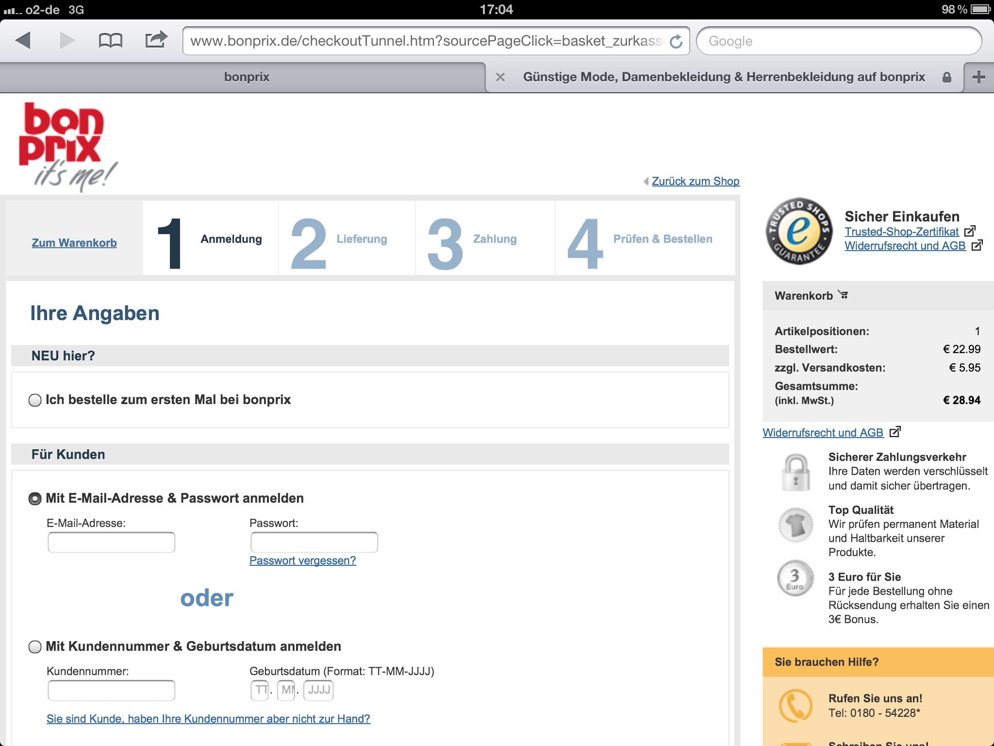Viewport: 994px width, 746px height.
Task: Select Kundennummer & Geburtsdatum login option
Action: click(x=35, y=647)
